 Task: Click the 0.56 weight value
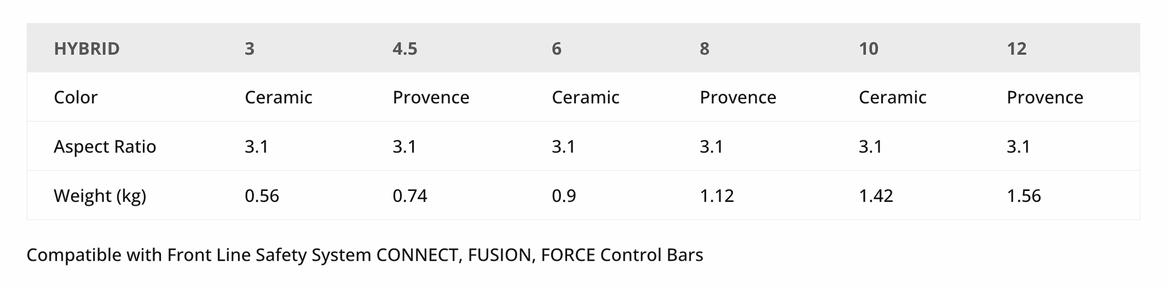pos(261,196)
